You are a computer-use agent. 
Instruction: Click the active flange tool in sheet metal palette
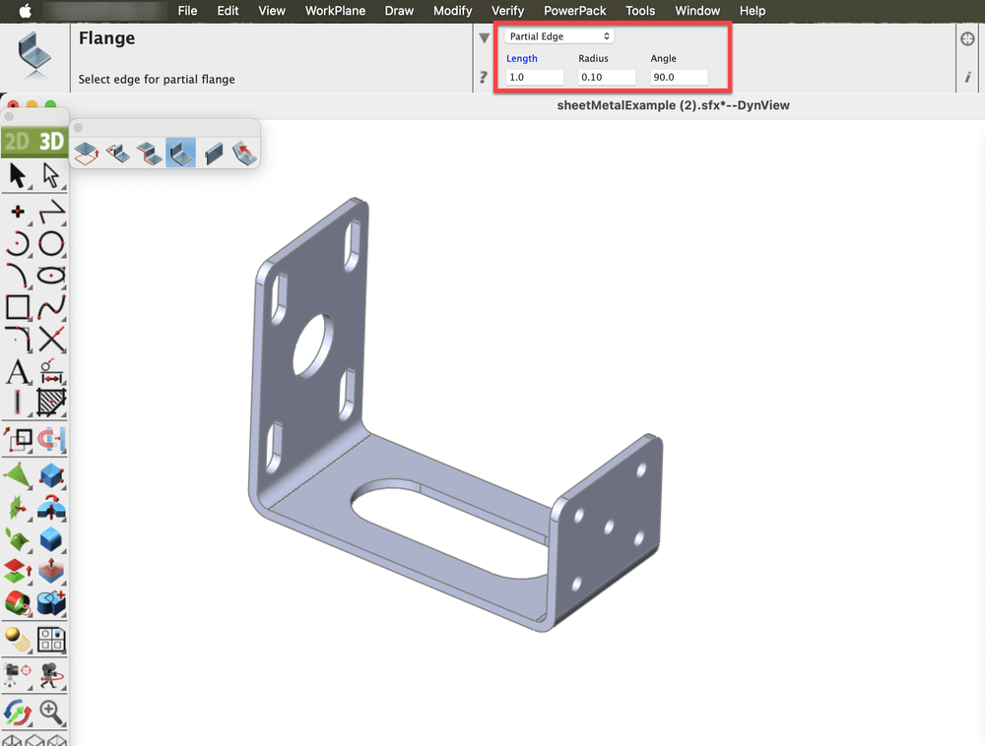click(180, 153)
